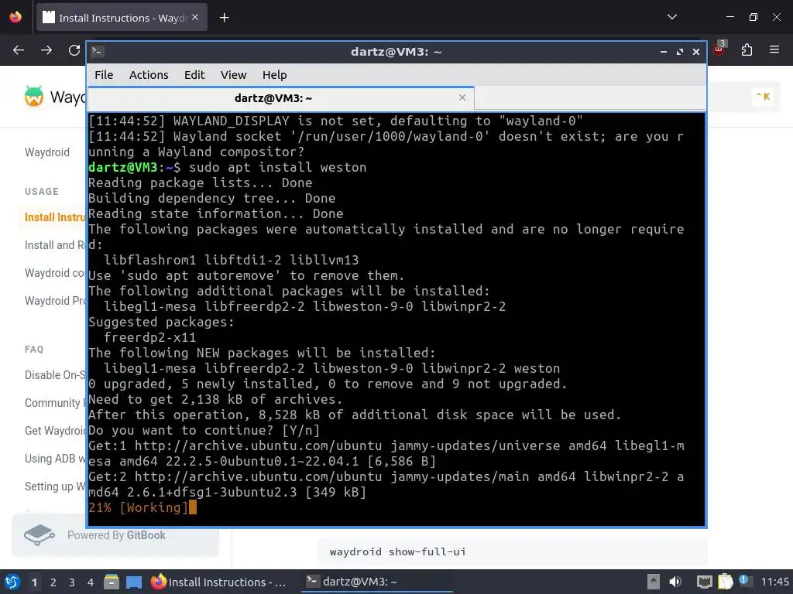Open the Firefox hamburger menu
This screenshot has width=793, height=594.
774,49
